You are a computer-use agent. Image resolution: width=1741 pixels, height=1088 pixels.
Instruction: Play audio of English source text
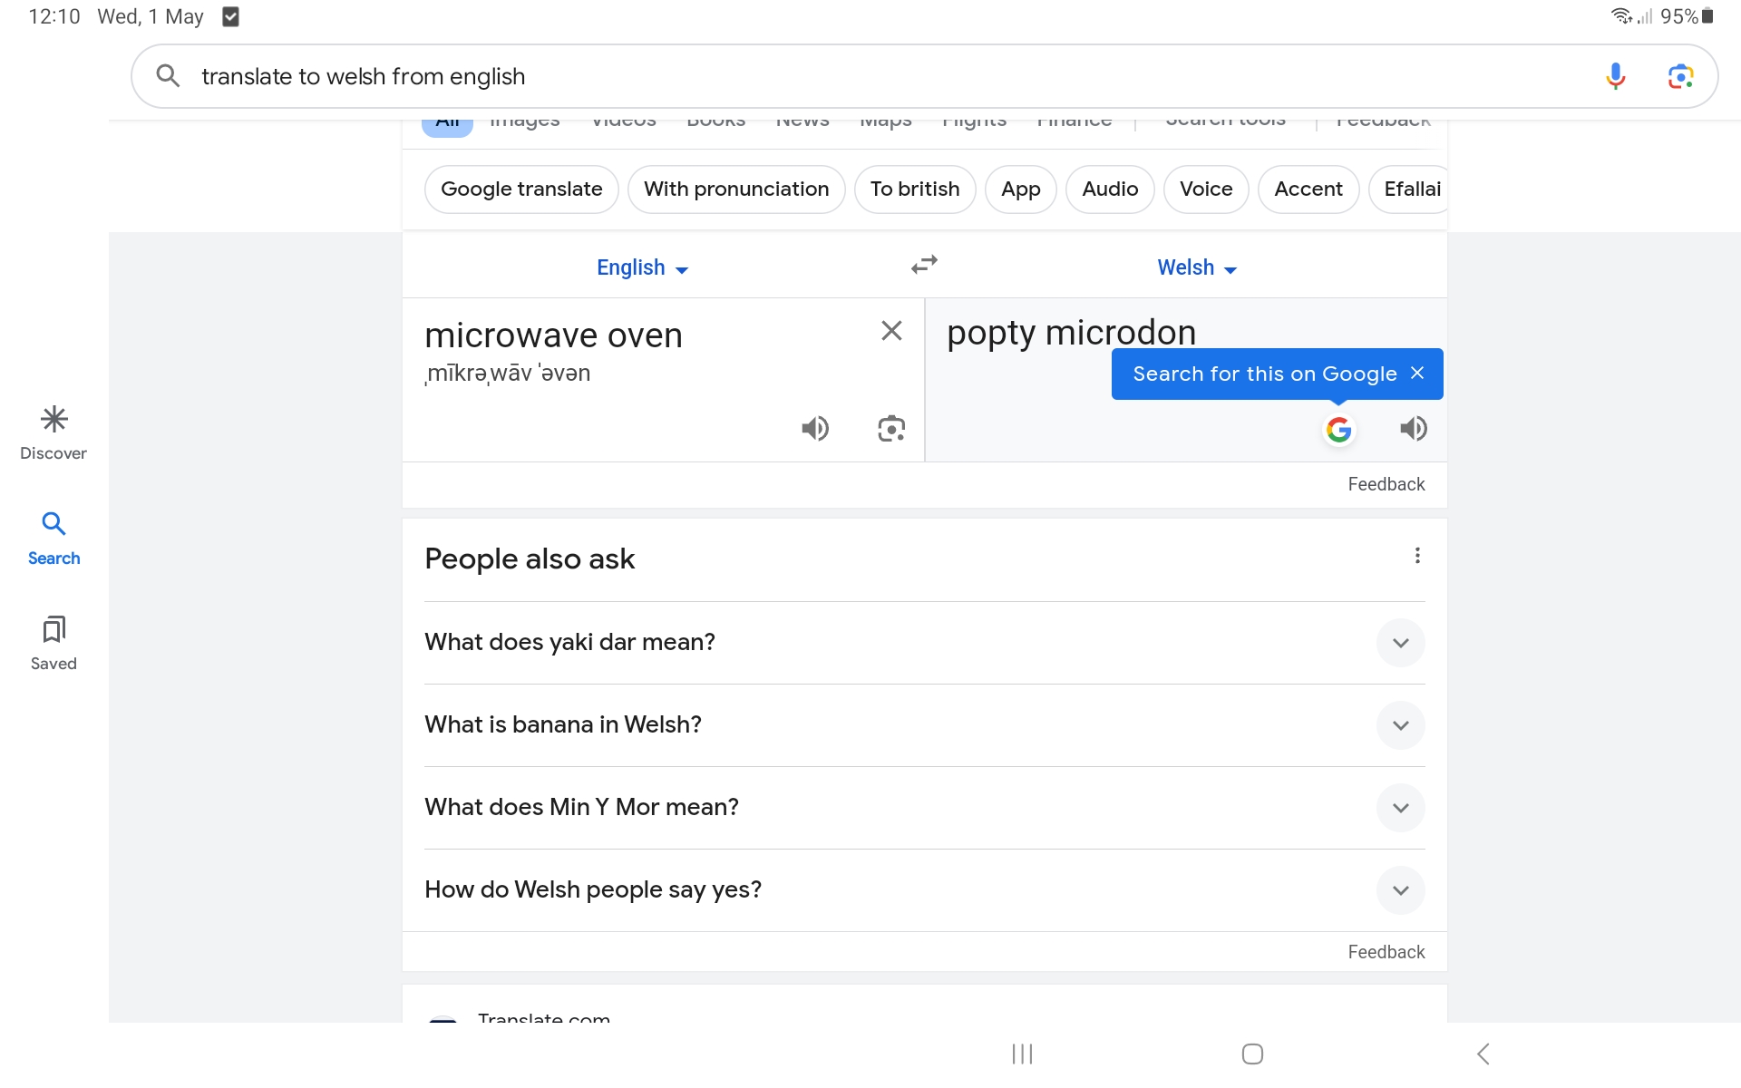pos(814,428)
